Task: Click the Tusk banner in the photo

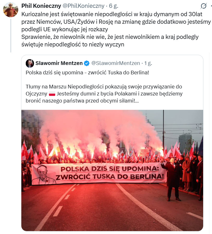Action: pos(99,174)
